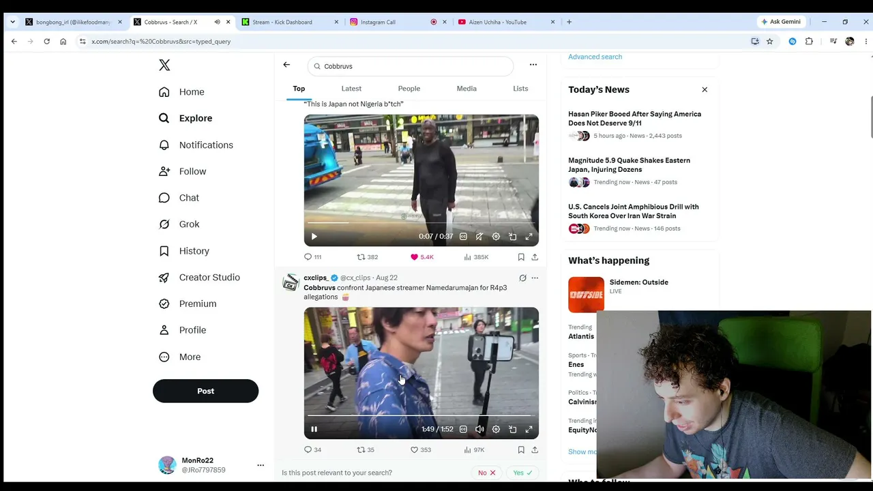The image size is (873, 491).
Task: Make the 1:52 video fullscreen
Action: pyautogui.click(x=529, y=430)
